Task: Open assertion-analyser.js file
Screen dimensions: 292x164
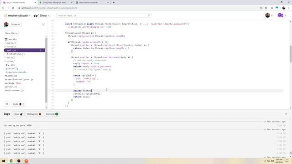Action: tap(19, 79)
